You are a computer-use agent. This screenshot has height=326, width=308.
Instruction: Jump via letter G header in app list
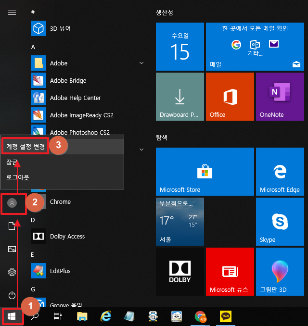coord(33,289)
